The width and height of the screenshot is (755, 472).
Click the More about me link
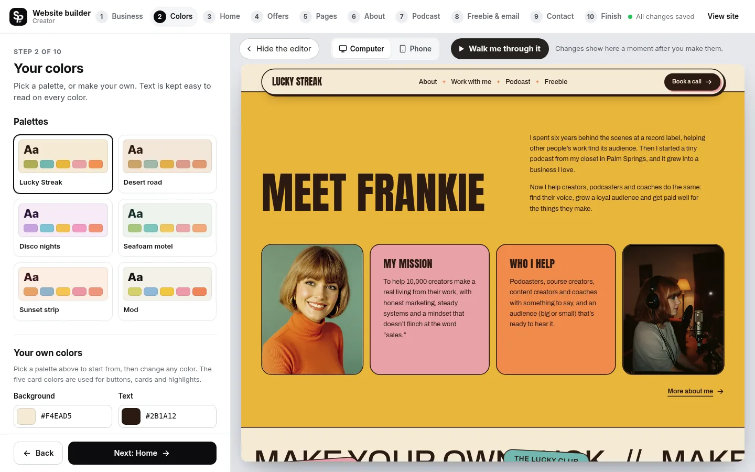pos(690,391)
